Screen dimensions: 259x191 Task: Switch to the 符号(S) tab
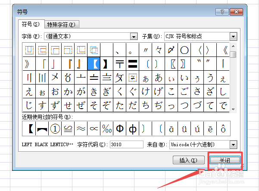coord(31,25)
